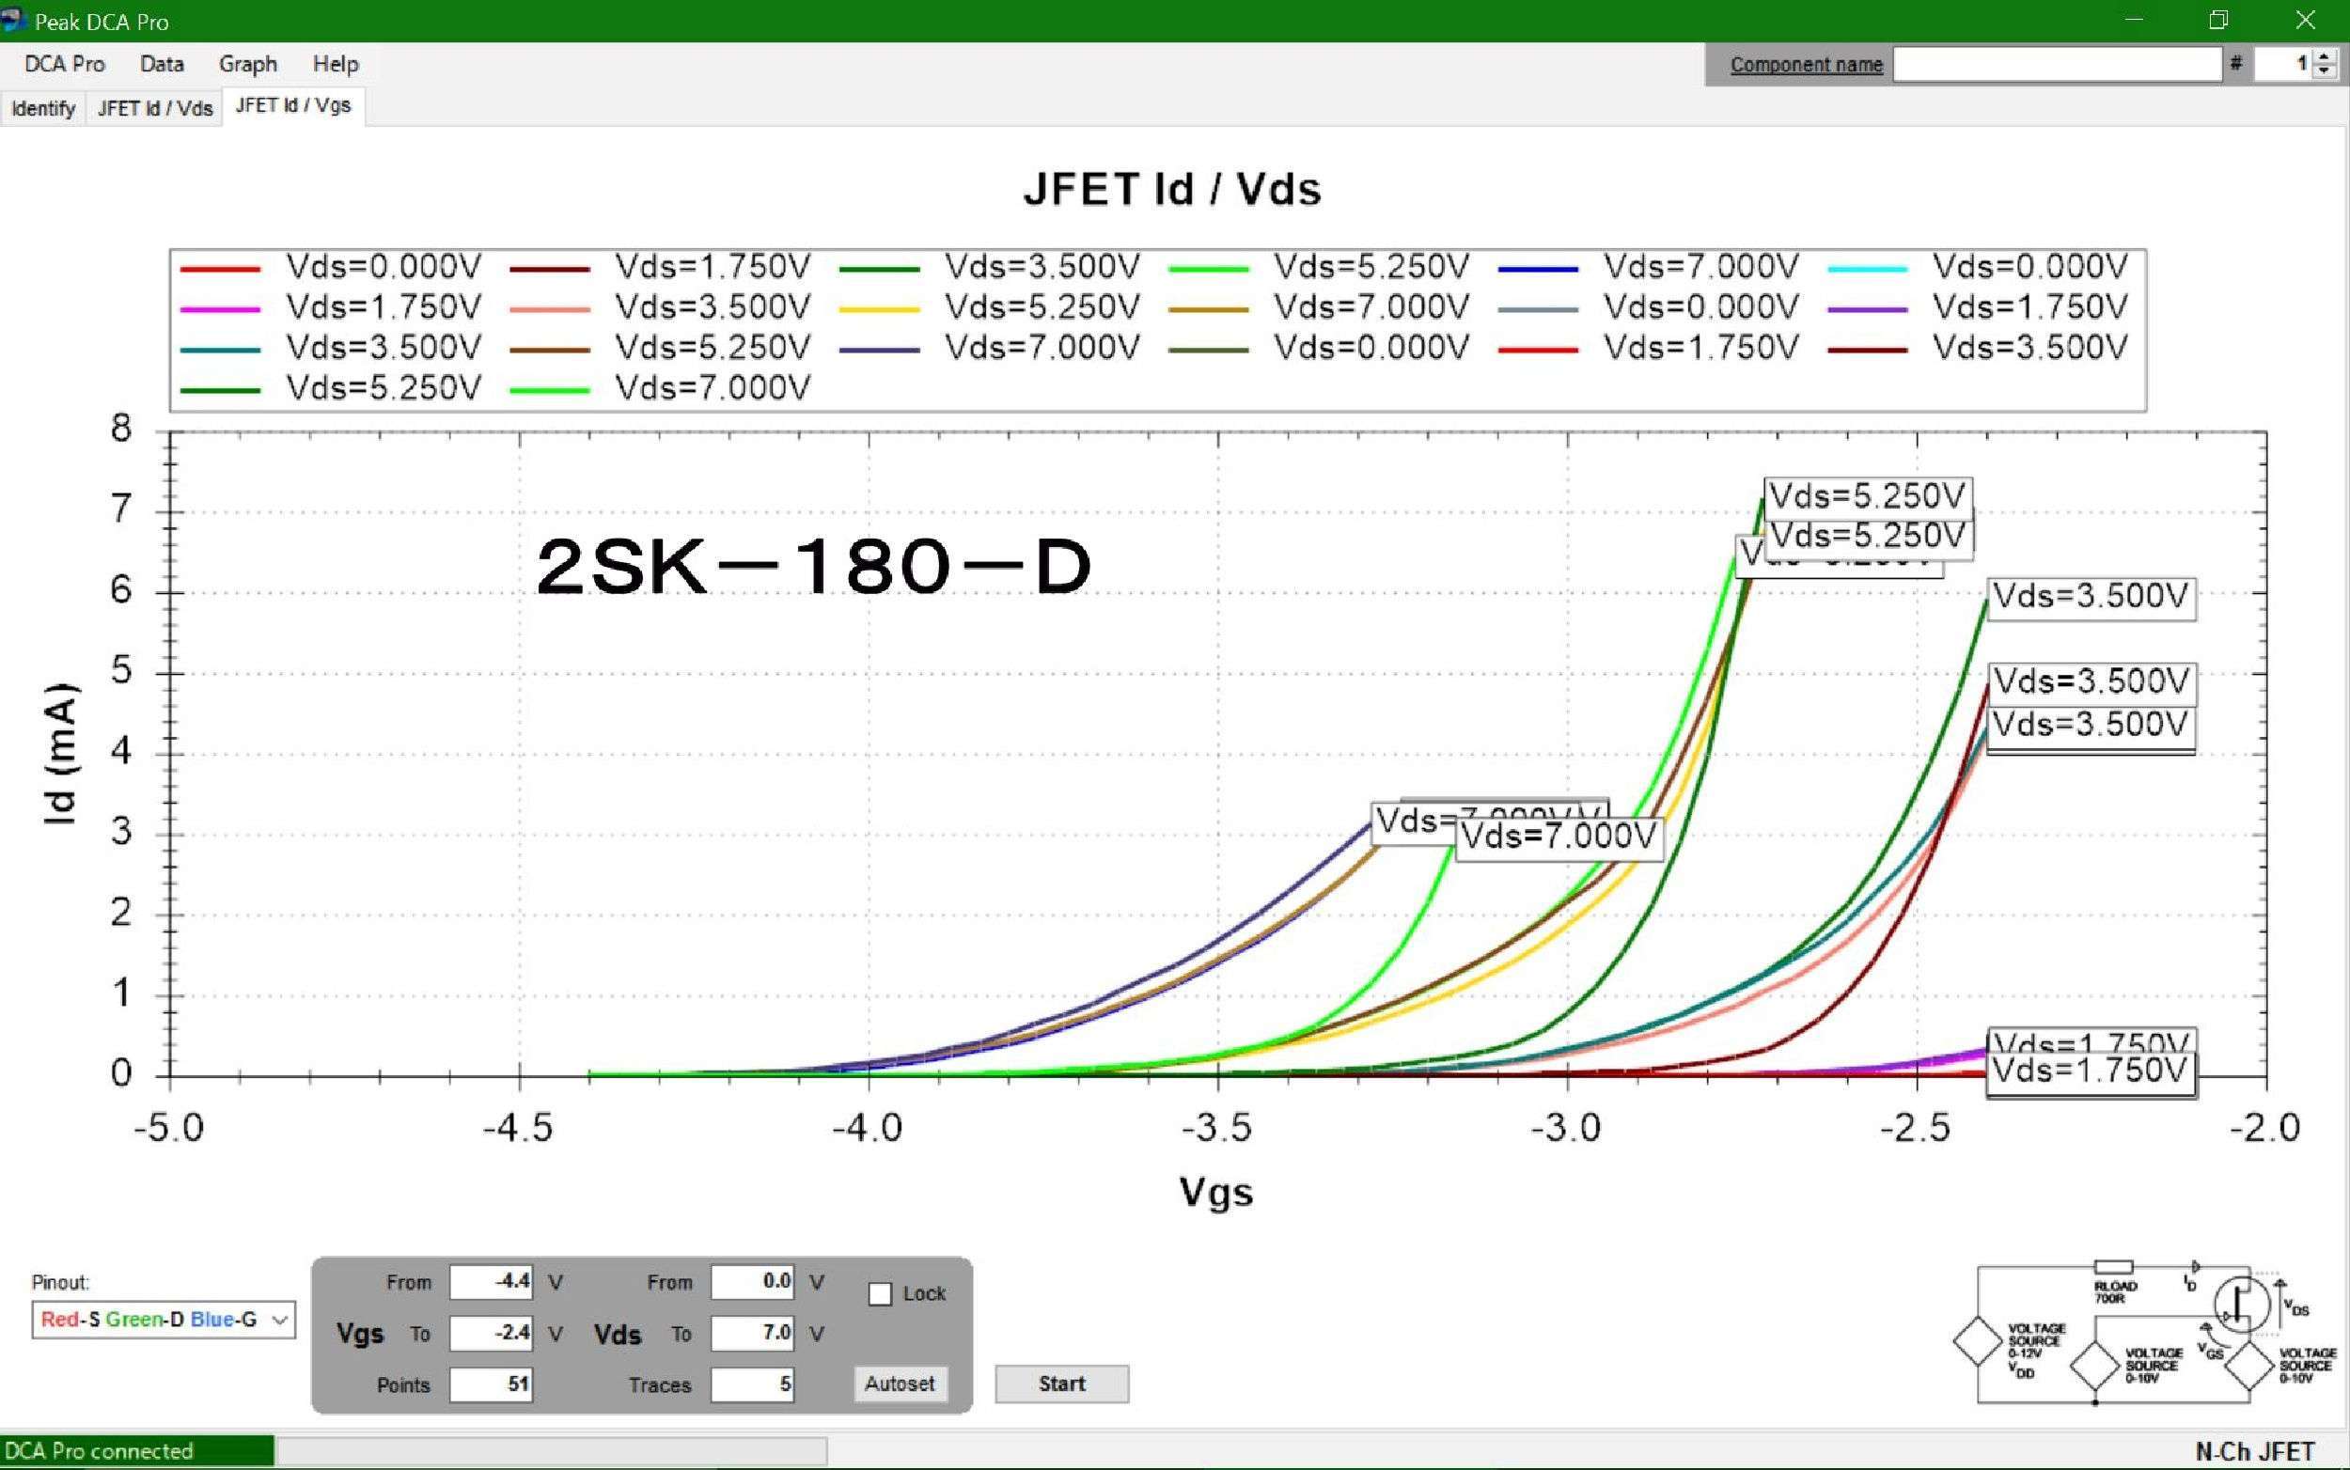Decrement the component number spinner down arrow
The image size is (2350, 1470).
point(2325,72)
